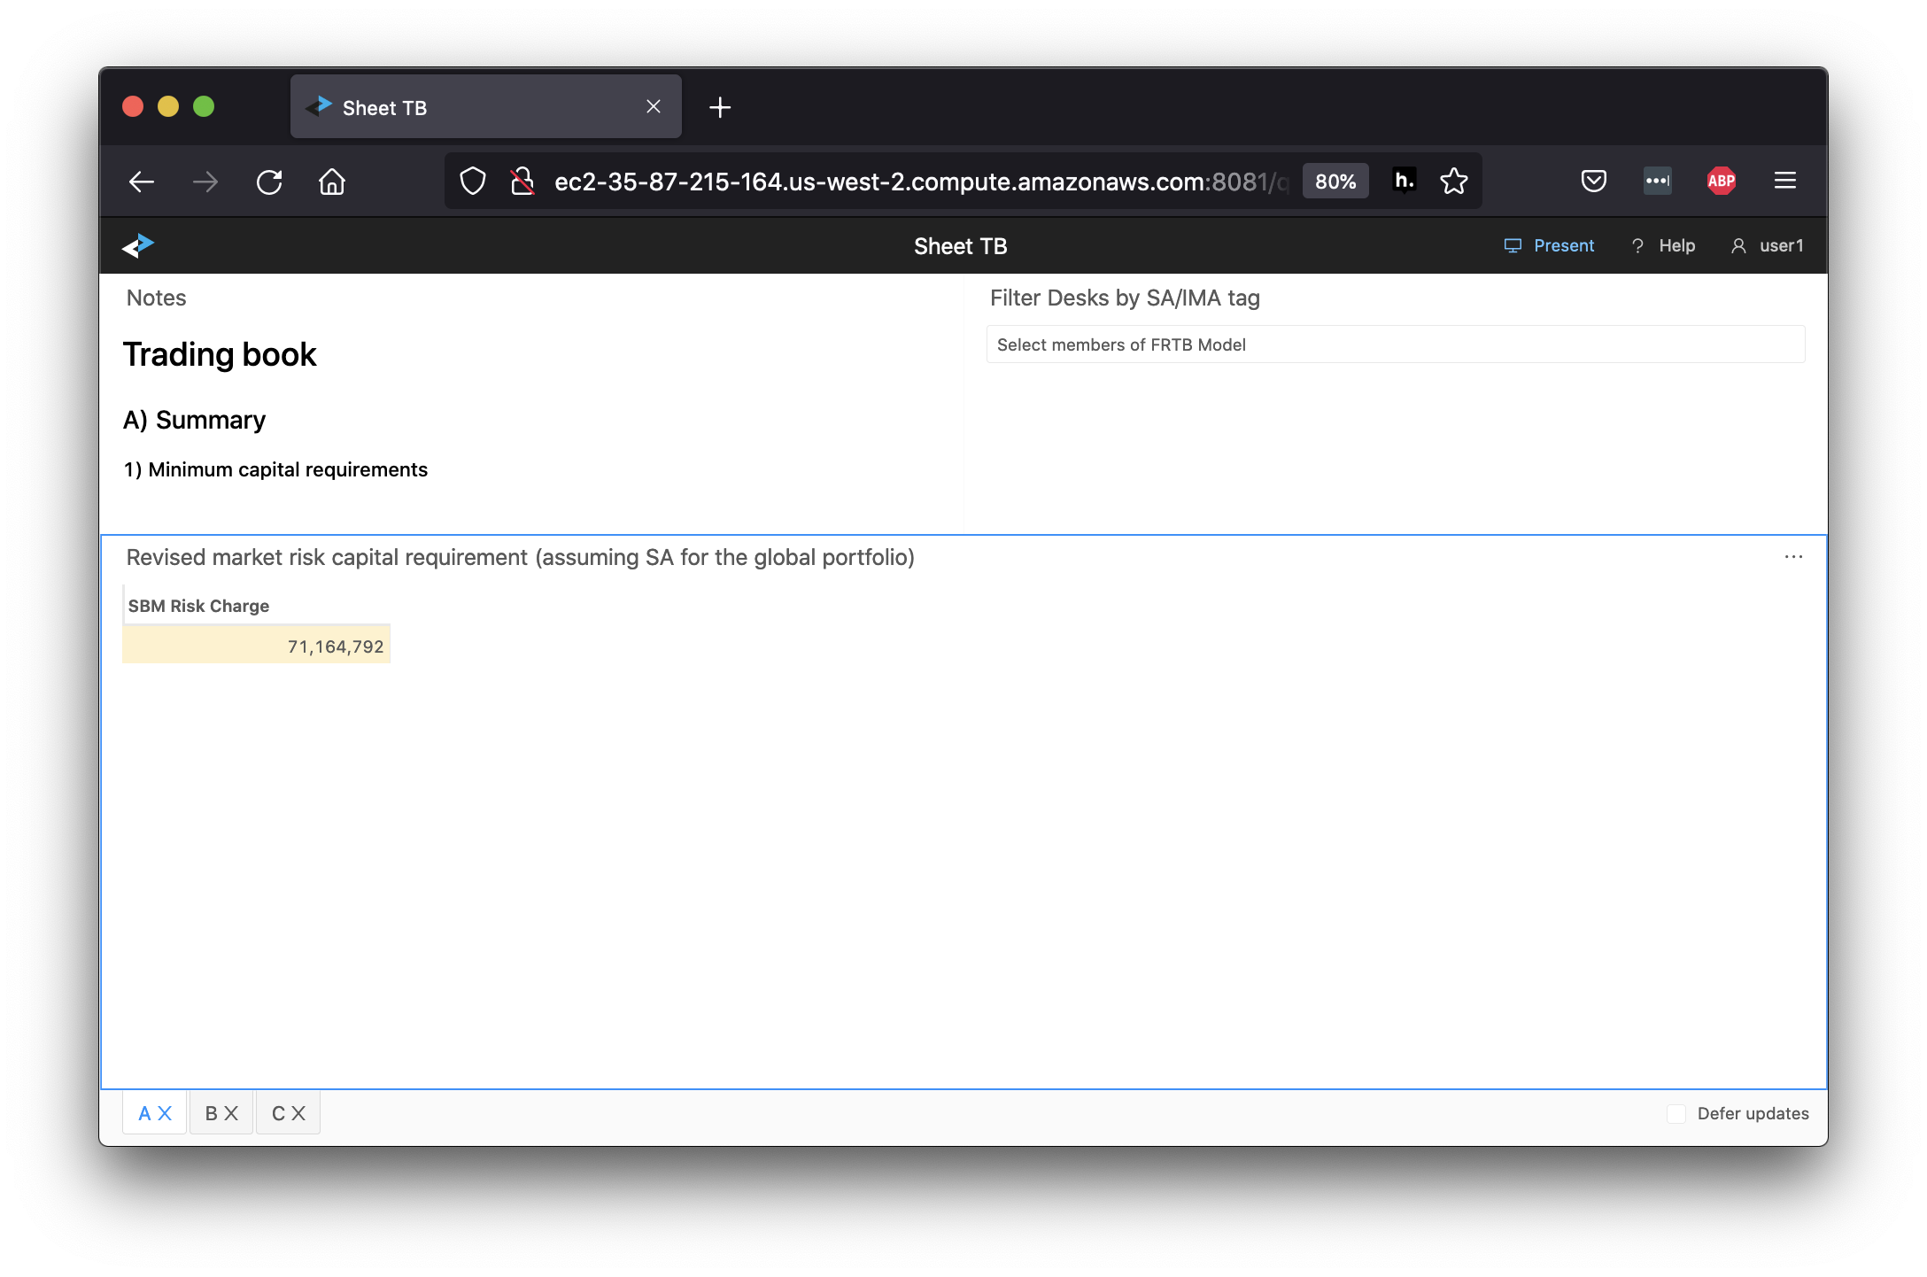Enable the Defer updates checkbox
1927x1277 pixels.
[1676, 1113]
